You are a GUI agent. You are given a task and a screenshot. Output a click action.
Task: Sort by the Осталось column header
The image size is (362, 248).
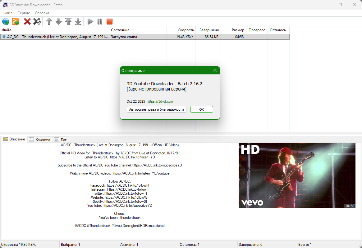(x=278, y=30)
